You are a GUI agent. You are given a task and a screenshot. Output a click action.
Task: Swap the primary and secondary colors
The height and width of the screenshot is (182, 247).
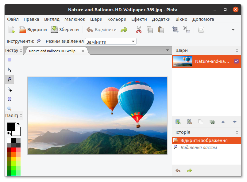[x=18, y=124]
